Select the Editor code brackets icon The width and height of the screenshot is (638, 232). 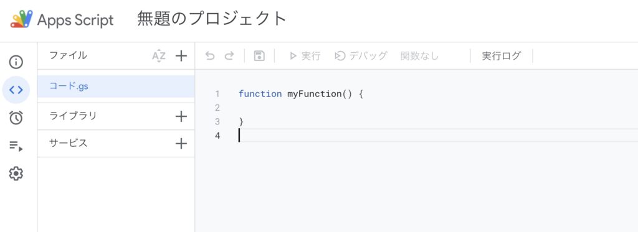(x=16, y=90)
